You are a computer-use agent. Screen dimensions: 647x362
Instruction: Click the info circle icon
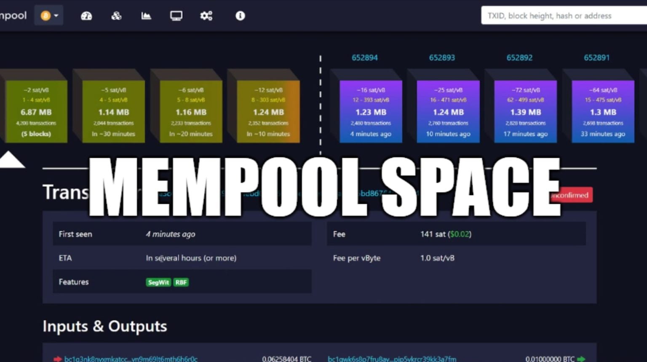coord(240,16)
